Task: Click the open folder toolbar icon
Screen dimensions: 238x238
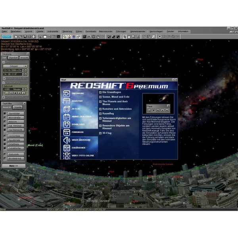Action: click(x=21, y=36)
